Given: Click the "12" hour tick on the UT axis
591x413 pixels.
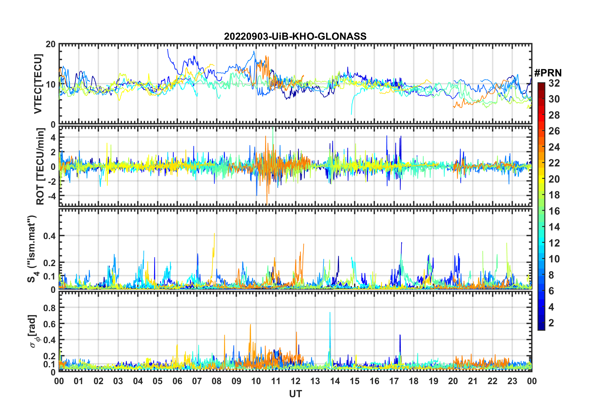Looking at the screenshot, I should click(x=295, y=381).
